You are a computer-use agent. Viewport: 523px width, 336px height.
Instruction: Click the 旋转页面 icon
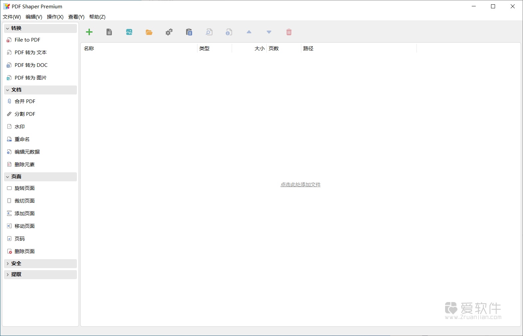tap(9, 188)
